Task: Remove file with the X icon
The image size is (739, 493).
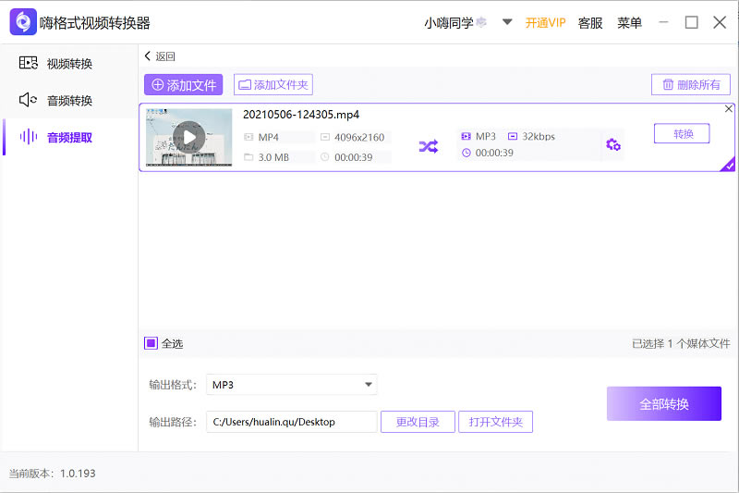Action: [x=729, y=109]
